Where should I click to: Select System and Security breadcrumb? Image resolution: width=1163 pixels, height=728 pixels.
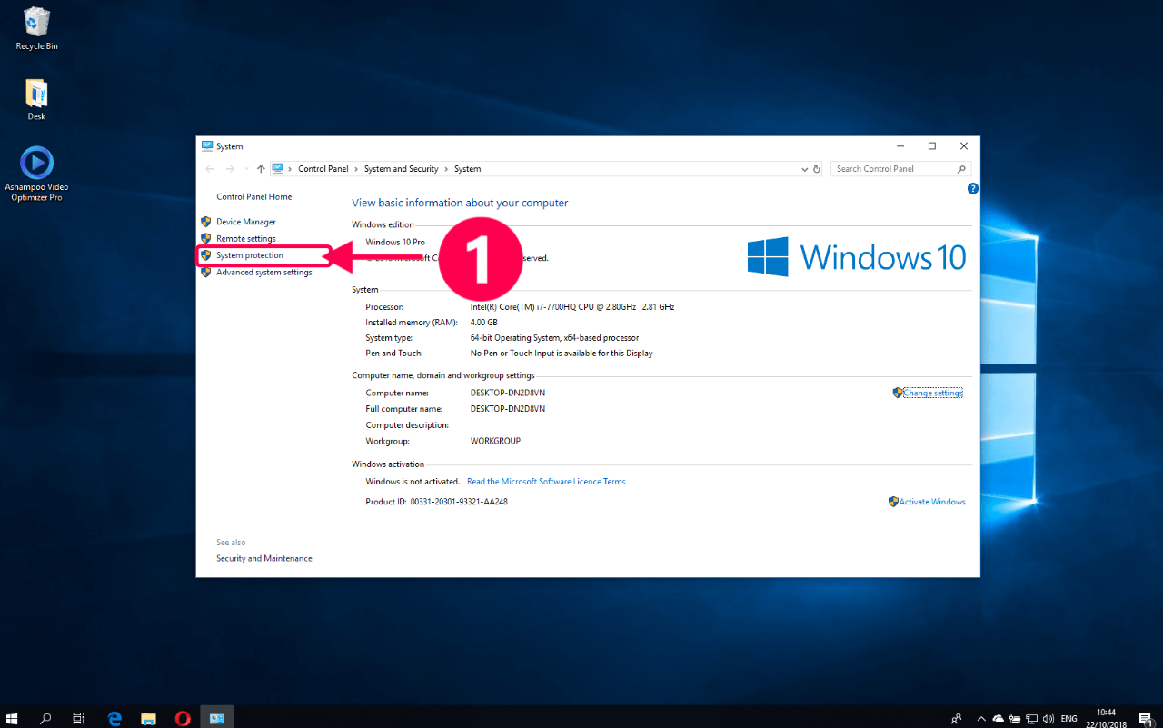coord(401,169)
